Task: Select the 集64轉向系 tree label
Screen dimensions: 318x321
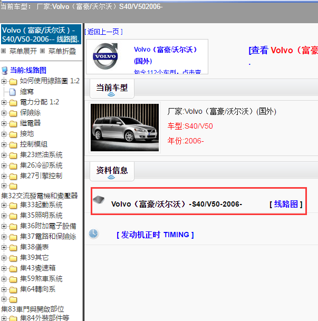Action: [x=37, y=289]
